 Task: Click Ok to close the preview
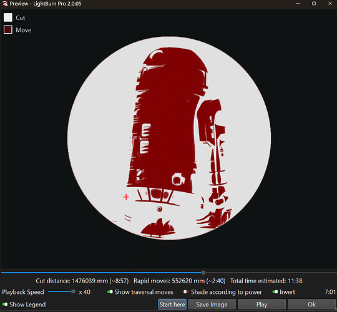pos(311,305)
